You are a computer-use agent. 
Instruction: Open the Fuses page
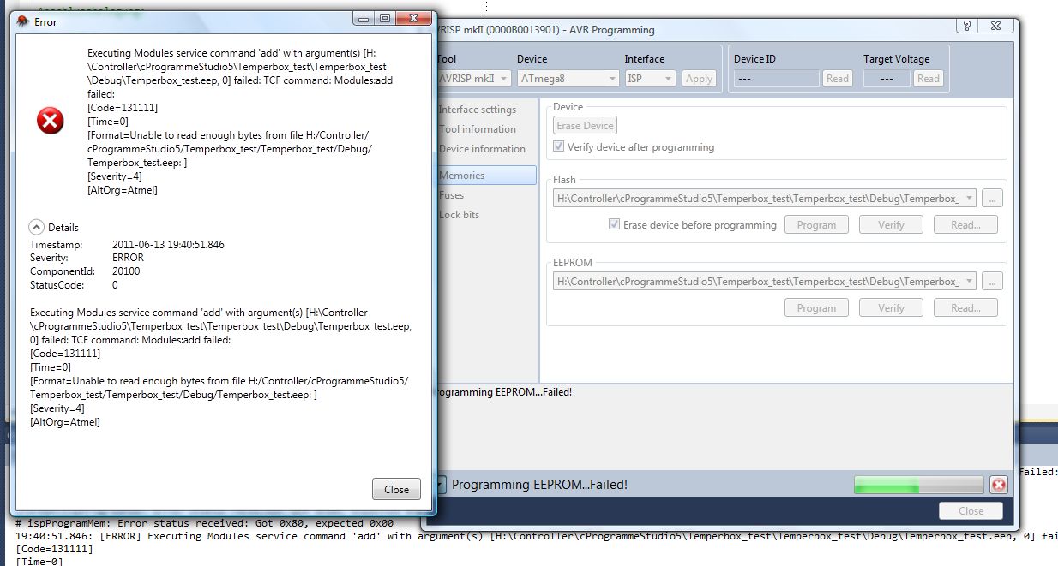pyautogui.click(x=452, y=195)
